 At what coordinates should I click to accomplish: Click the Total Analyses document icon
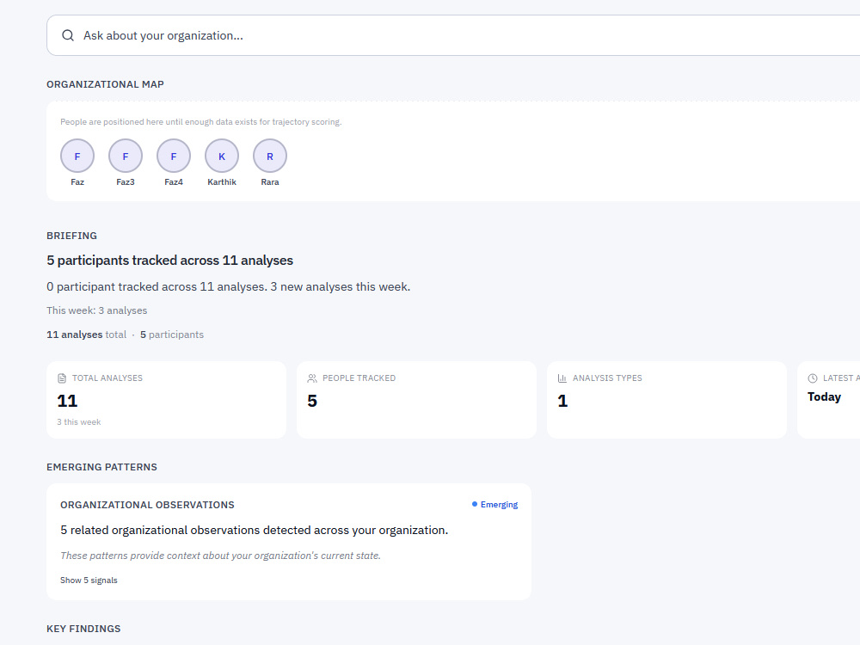tap(62, 378)
